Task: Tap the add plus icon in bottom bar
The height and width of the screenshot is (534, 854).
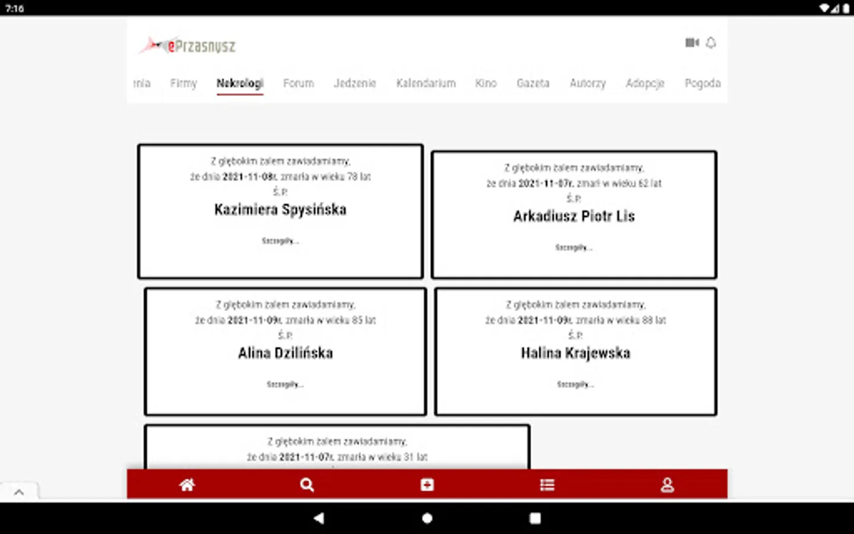Action: [427, 485]
